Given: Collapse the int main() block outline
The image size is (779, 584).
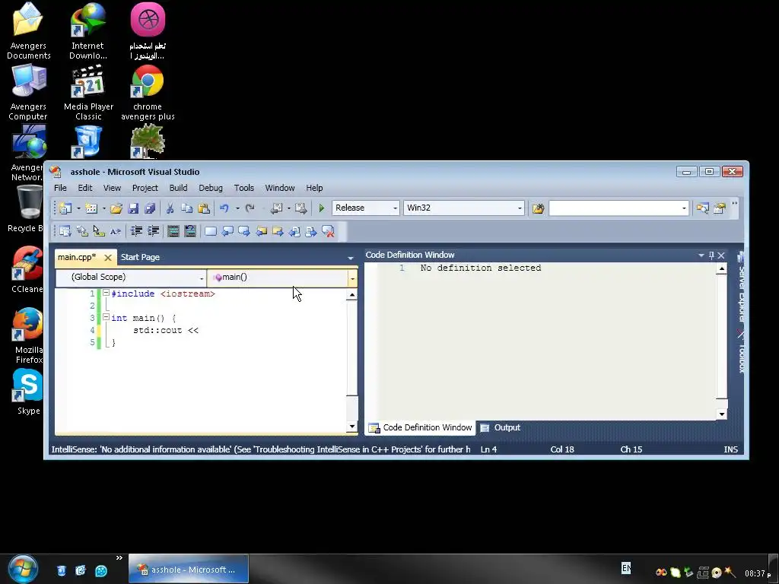Looking at the screenshot, I should 106,317.
